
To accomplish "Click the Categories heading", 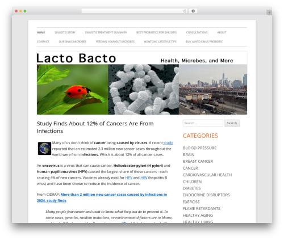I will [201, 136].
